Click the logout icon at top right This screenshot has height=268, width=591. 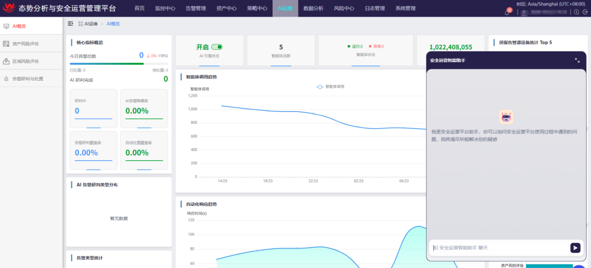click(x=585, y=12)
